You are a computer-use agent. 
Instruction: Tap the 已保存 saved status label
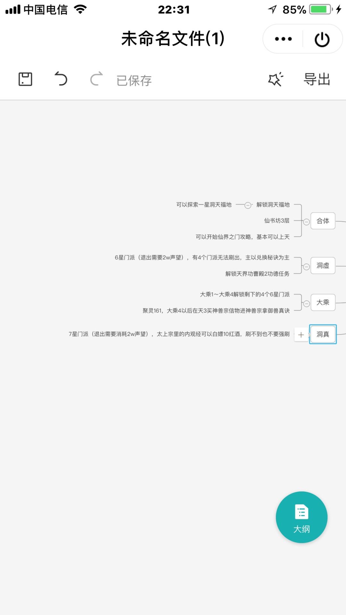tap(134, 80)
